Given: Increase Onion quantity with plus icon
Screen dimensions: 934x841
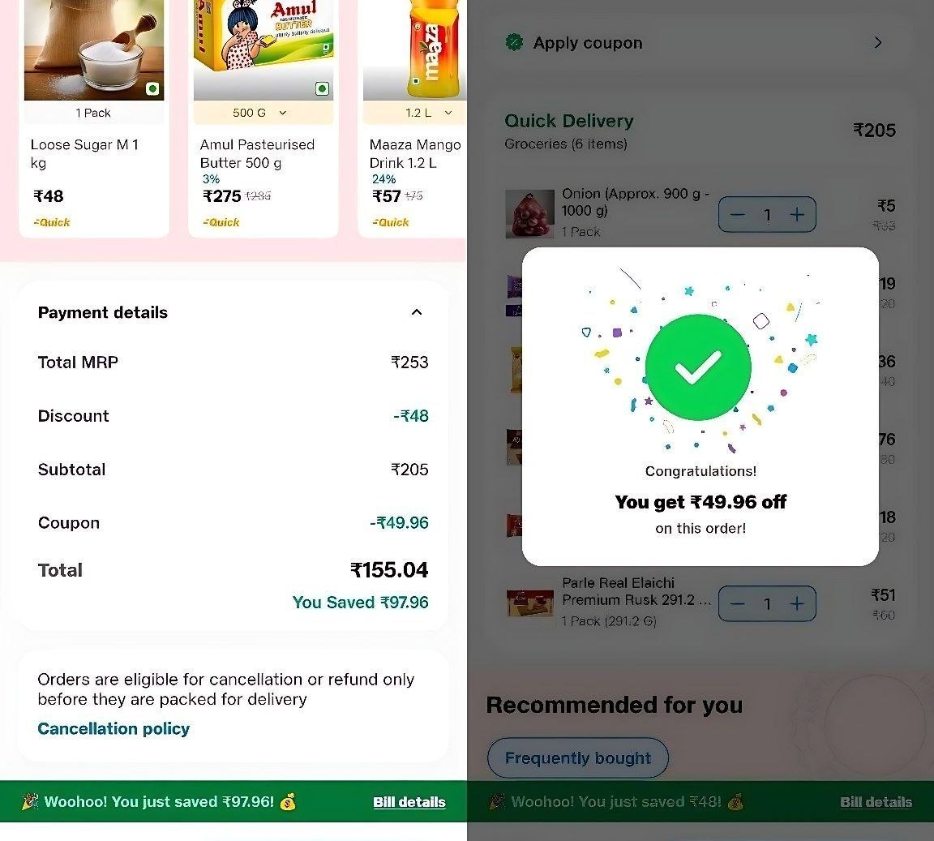Looking at the screenshot, I should coord(797,215).
